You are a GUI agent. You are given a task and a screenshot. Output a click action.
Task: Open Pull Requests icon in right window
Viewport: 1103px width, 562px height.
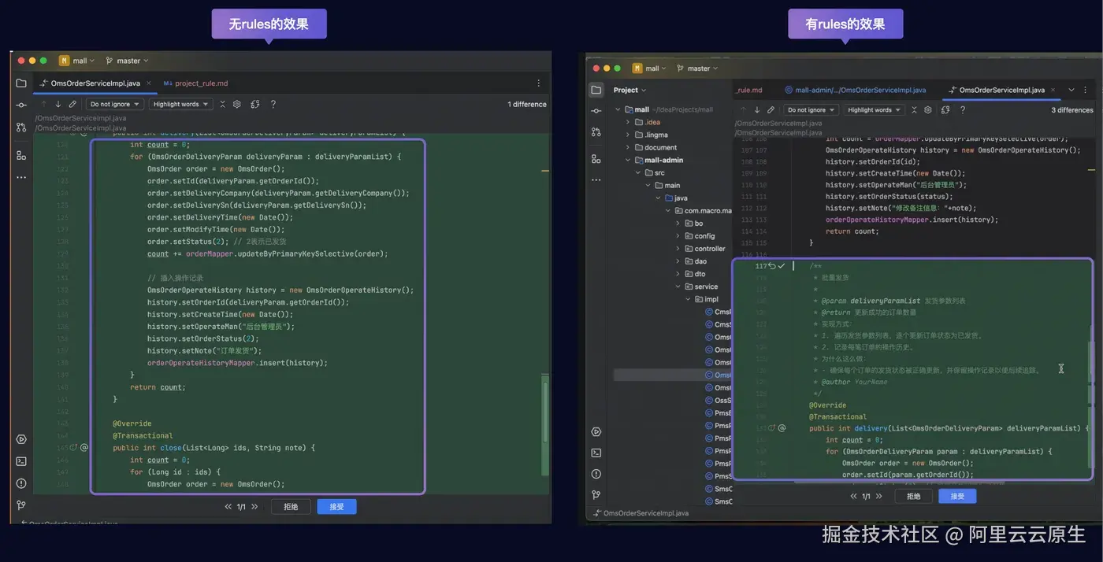click(596, 132)
